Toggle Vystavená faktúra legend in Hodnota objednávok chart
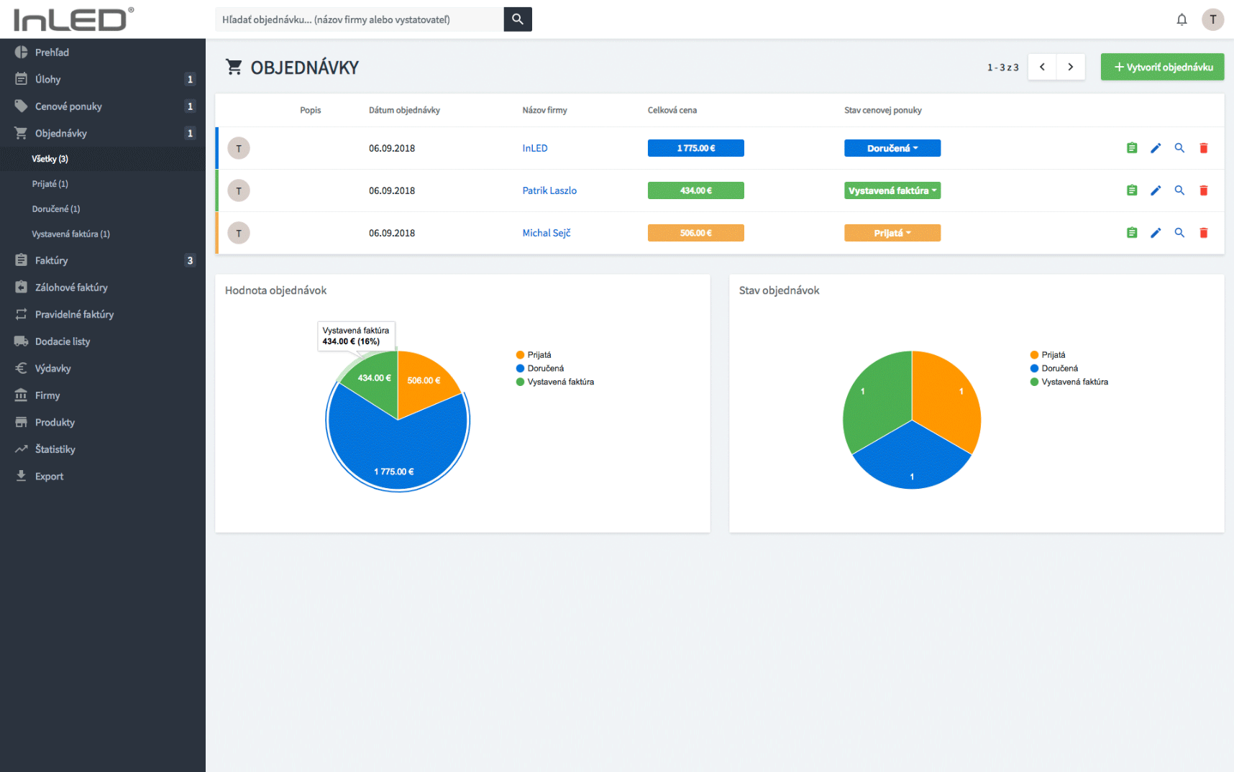 click(x=555, y=382)
